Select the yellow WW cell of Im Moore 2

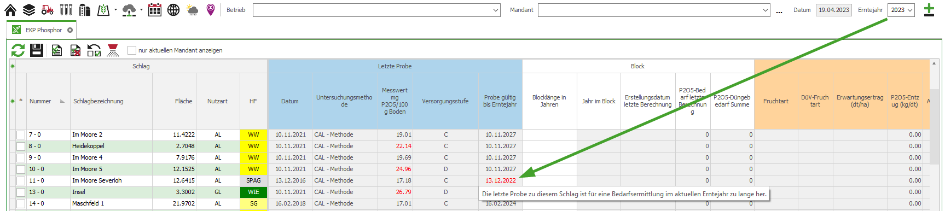click(x=253, y=134)
